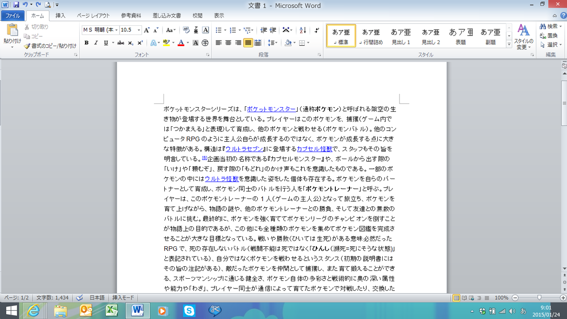The height and width of the screenshot is (319, 567).
Task: Apply the 表題 title style
Action: [461, 36]
